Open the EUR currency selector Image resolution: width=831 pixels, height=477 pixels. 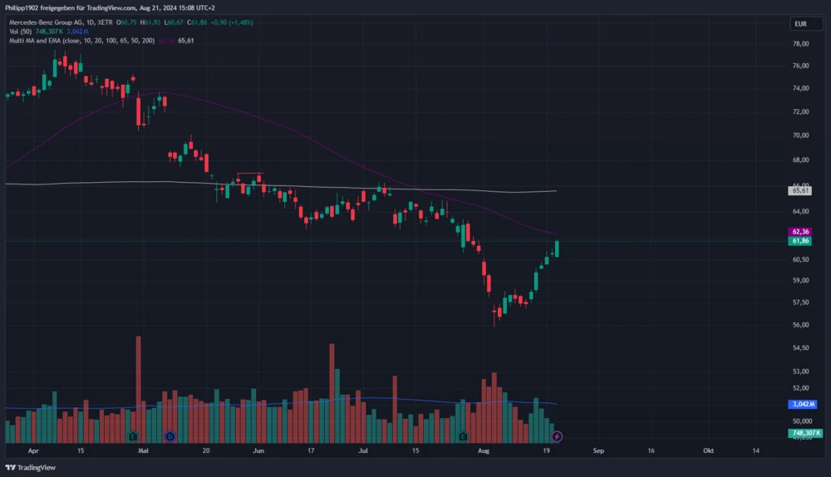point(801,23)
